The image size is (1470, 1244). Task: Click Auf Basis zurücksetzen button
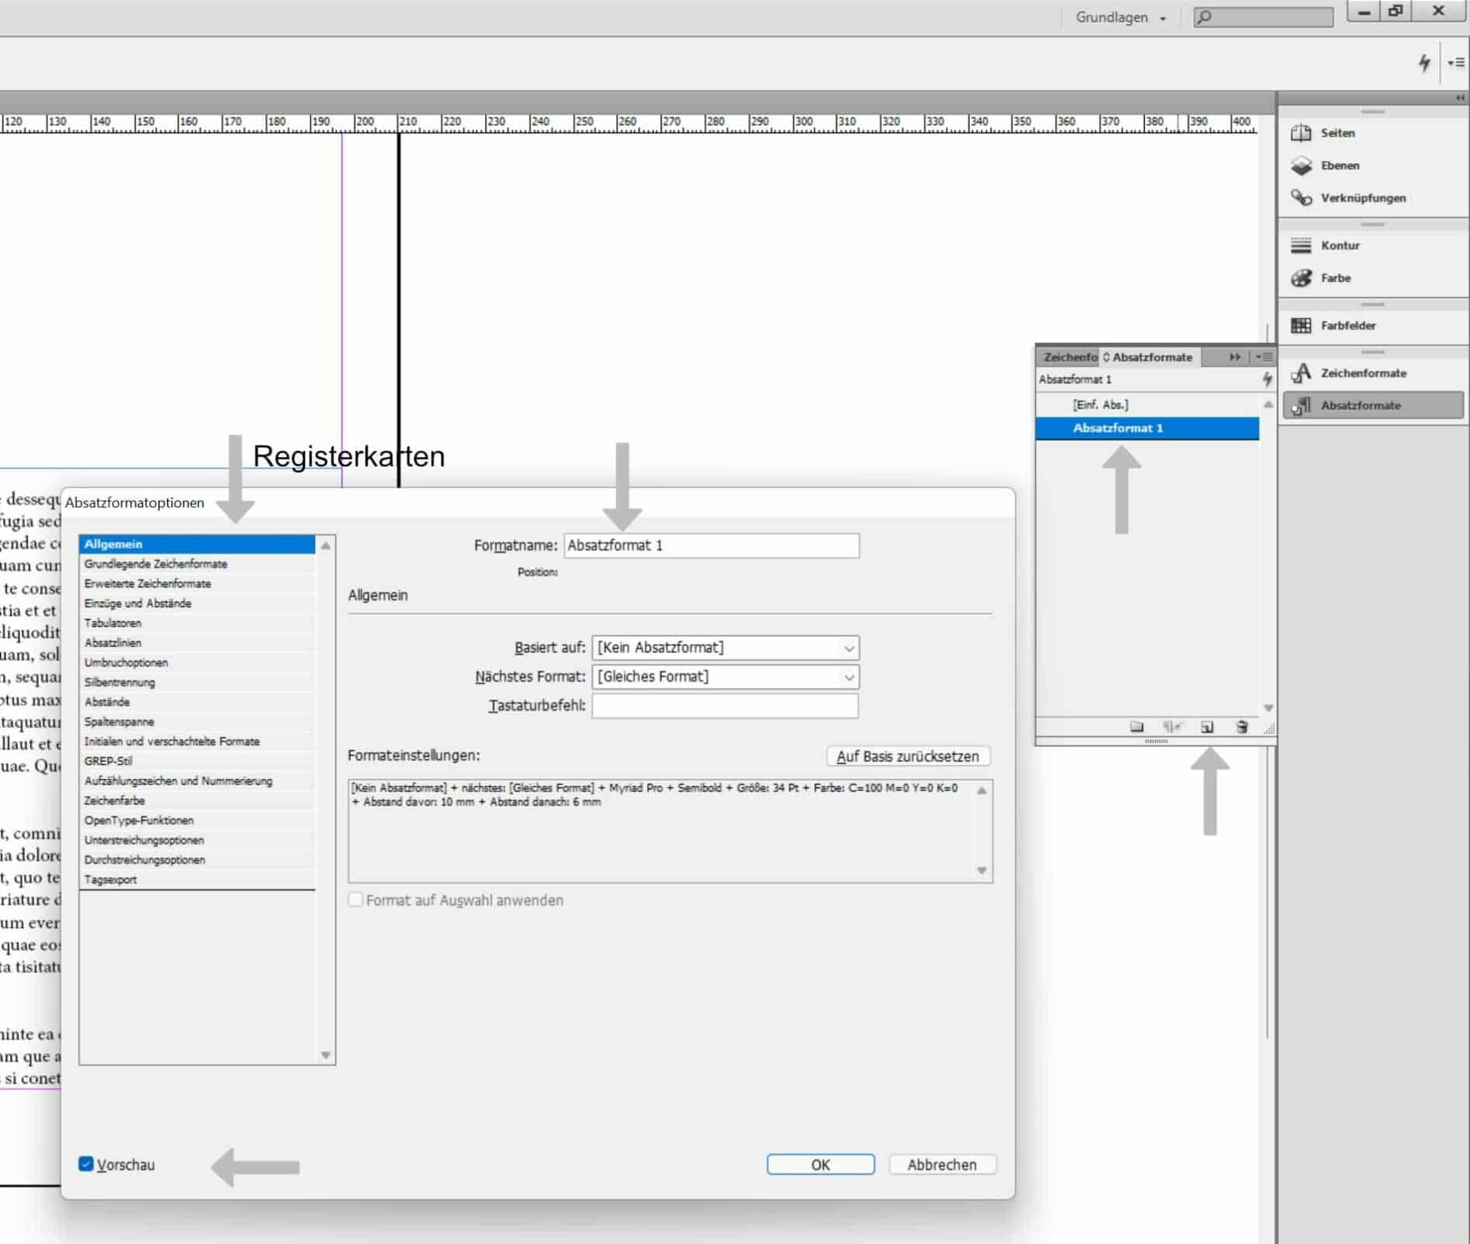click(908, 756)
